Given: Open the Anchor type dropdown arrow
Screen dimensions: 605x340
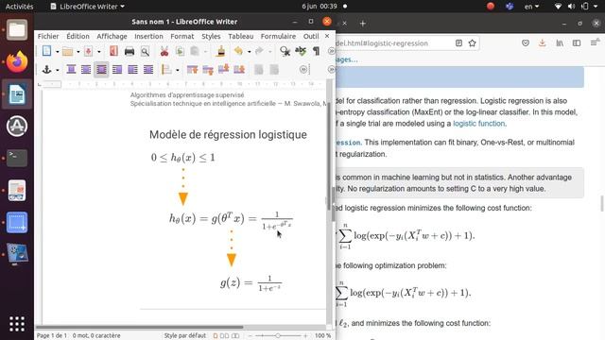Looking at the screenshot, I should [57, 70].
